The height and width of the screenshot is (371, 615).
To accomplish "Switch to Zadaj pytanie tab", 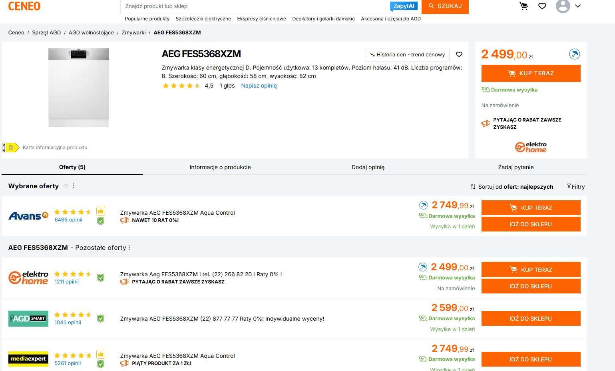I will point(516,167).
